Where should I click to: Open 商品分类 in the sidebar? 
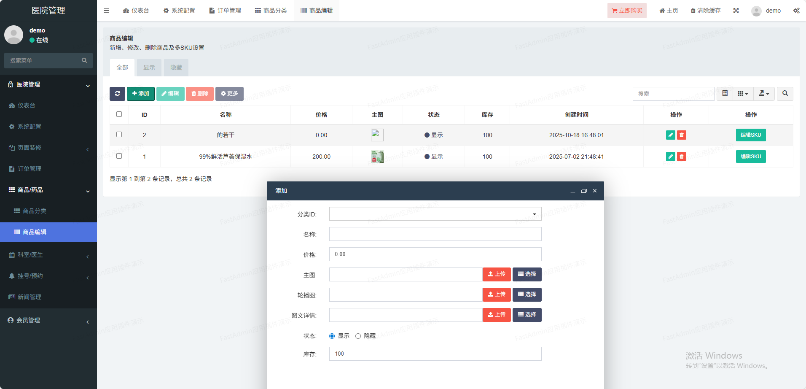(35, 211)
